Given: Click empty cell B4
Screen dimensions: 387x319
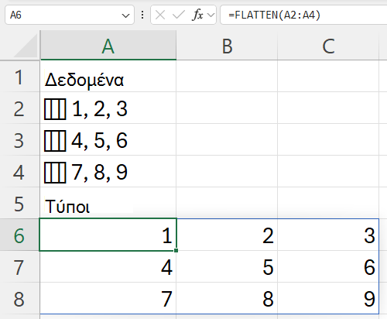Looking at the screenshot, I should (x=227, y=172).
